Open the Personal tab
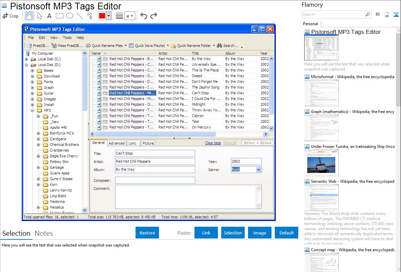Image resolution: width=401 pixels, height=272 pixels. (x=310, y=24)
